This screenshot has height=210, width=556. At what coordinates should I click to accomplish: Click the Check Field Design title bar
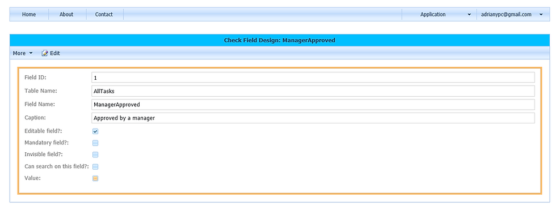coord(279,40)
